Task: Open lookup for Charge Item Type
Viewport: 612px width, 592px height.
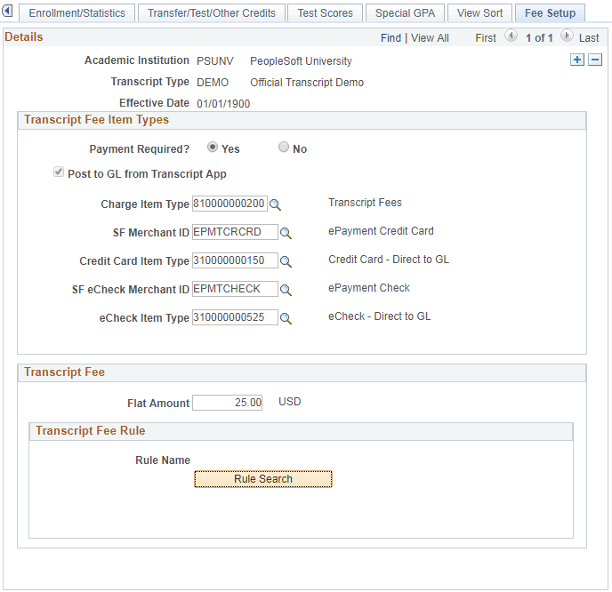Action: 275,204
